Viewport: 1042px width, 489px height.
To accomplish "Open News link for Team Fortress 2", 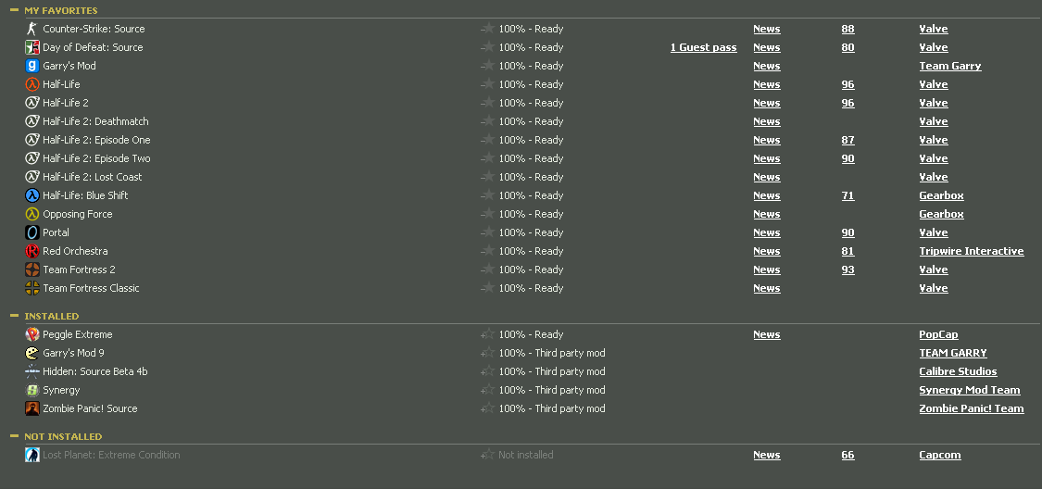I will [766, 270].
